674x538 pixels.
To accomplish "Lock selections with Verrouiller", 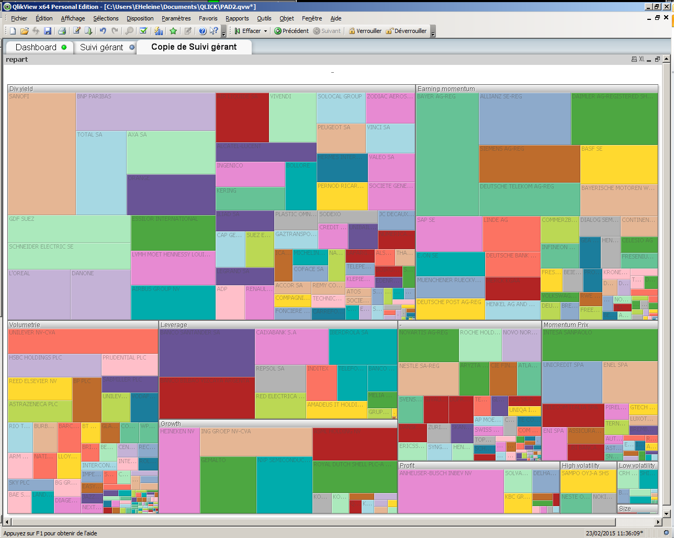I will click(x=365, y=31).
